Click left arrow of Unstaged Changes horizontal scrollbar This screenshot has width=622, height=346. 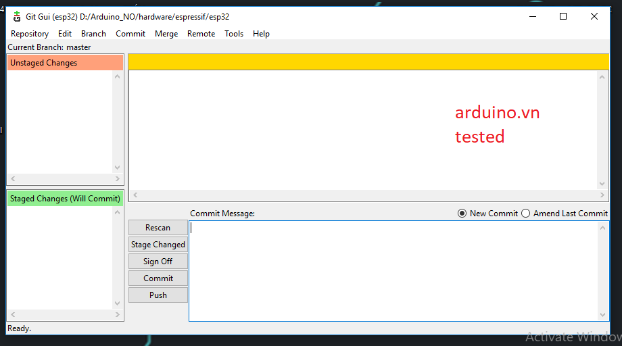pyautogui.click(x=13, y=179)
